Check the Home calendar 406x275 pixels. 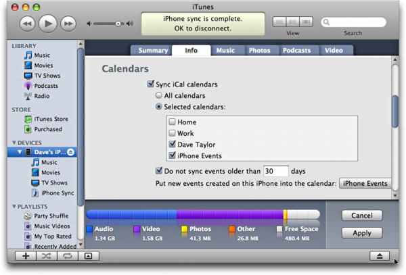[x=172, y=122]
